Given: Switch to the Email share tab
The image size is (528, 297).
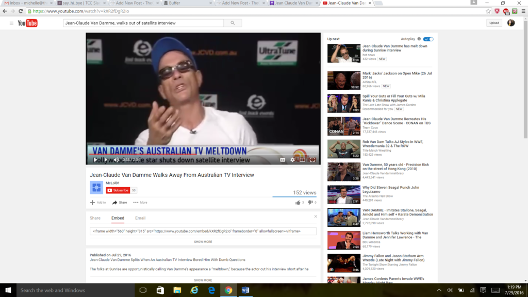Looking at the screenshot, I should coord(140,218).
